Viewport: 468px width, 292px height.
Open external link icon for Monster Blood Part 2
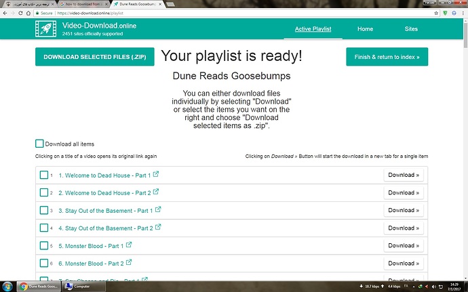pyautogui.click(x=129, y=262)
